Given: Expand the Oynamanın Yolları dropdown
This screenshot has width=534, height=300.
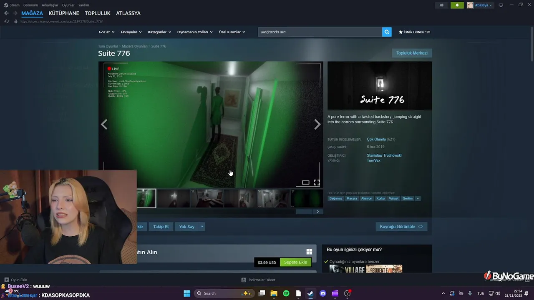Looking at the screenshot, I should coord(195,32).
